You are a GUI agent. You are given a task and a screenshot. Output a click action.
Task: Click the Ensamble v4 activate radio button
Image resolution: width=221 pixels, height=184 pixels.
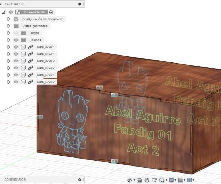(51, 12)
